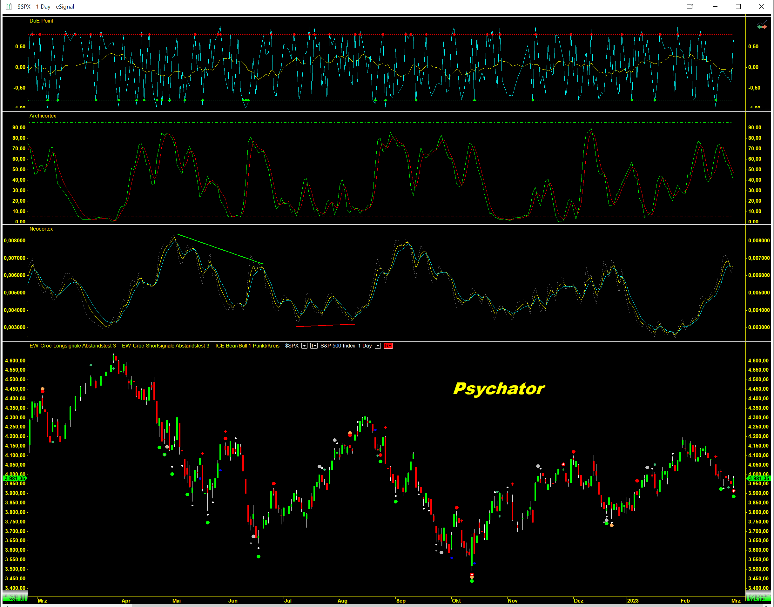This screenshot has height=607, width=774.
Task: Click the Neocortex study label
Action: 41,229
